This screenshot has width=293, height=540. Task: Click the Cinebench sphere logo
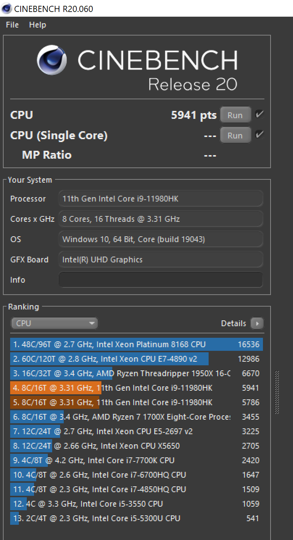52,60
